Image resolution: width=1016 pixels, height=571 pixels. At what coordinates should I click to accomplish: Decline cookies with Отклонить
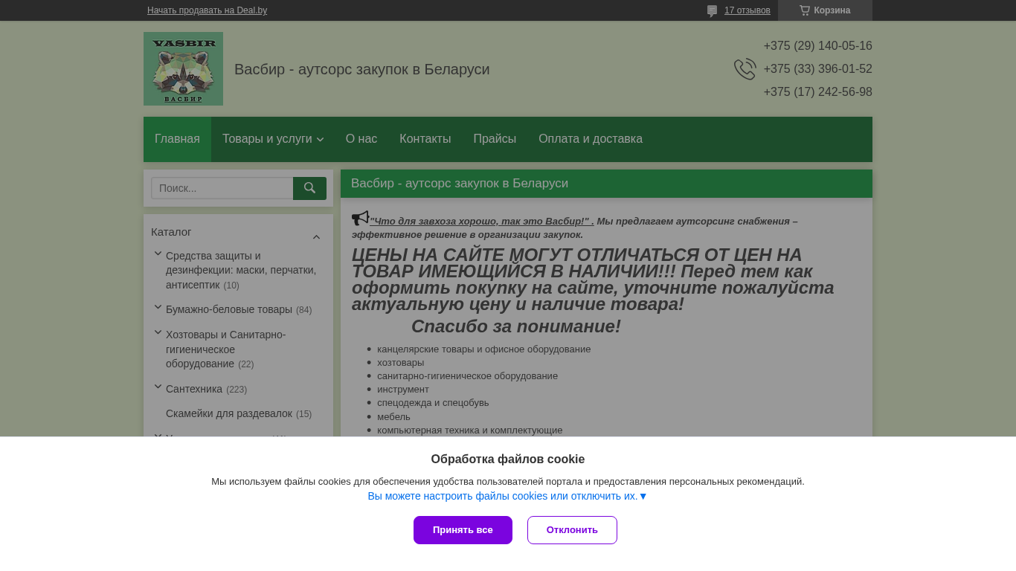coord(572,530)
